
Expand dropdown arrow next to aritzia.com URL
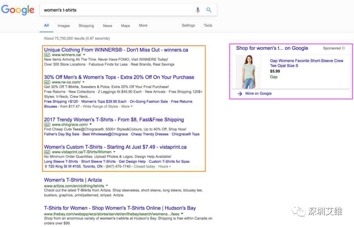click(x=107, y=185)
